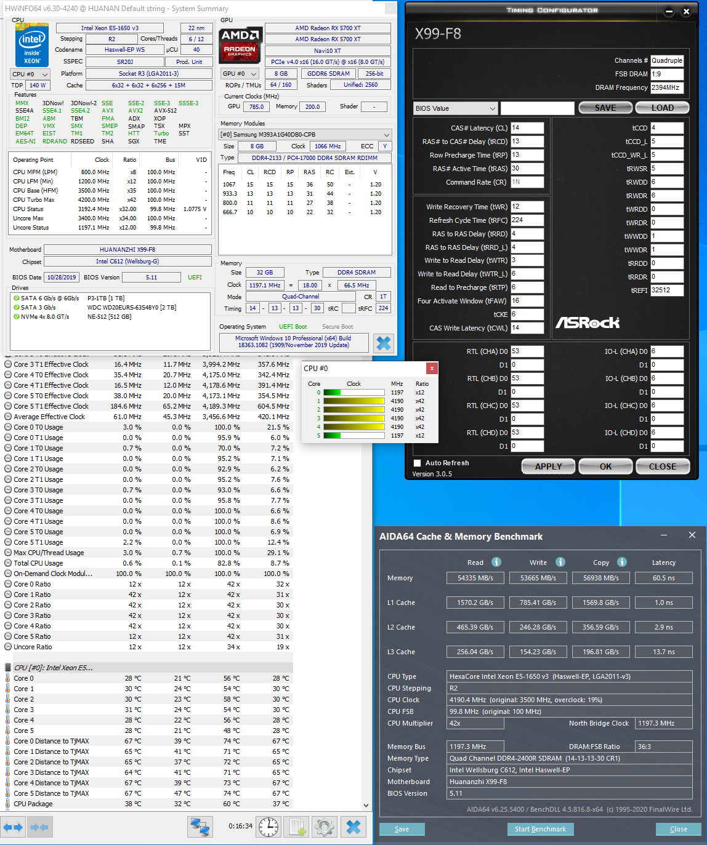Close sensors with blue X in bottom toolbar

(353, 827)
